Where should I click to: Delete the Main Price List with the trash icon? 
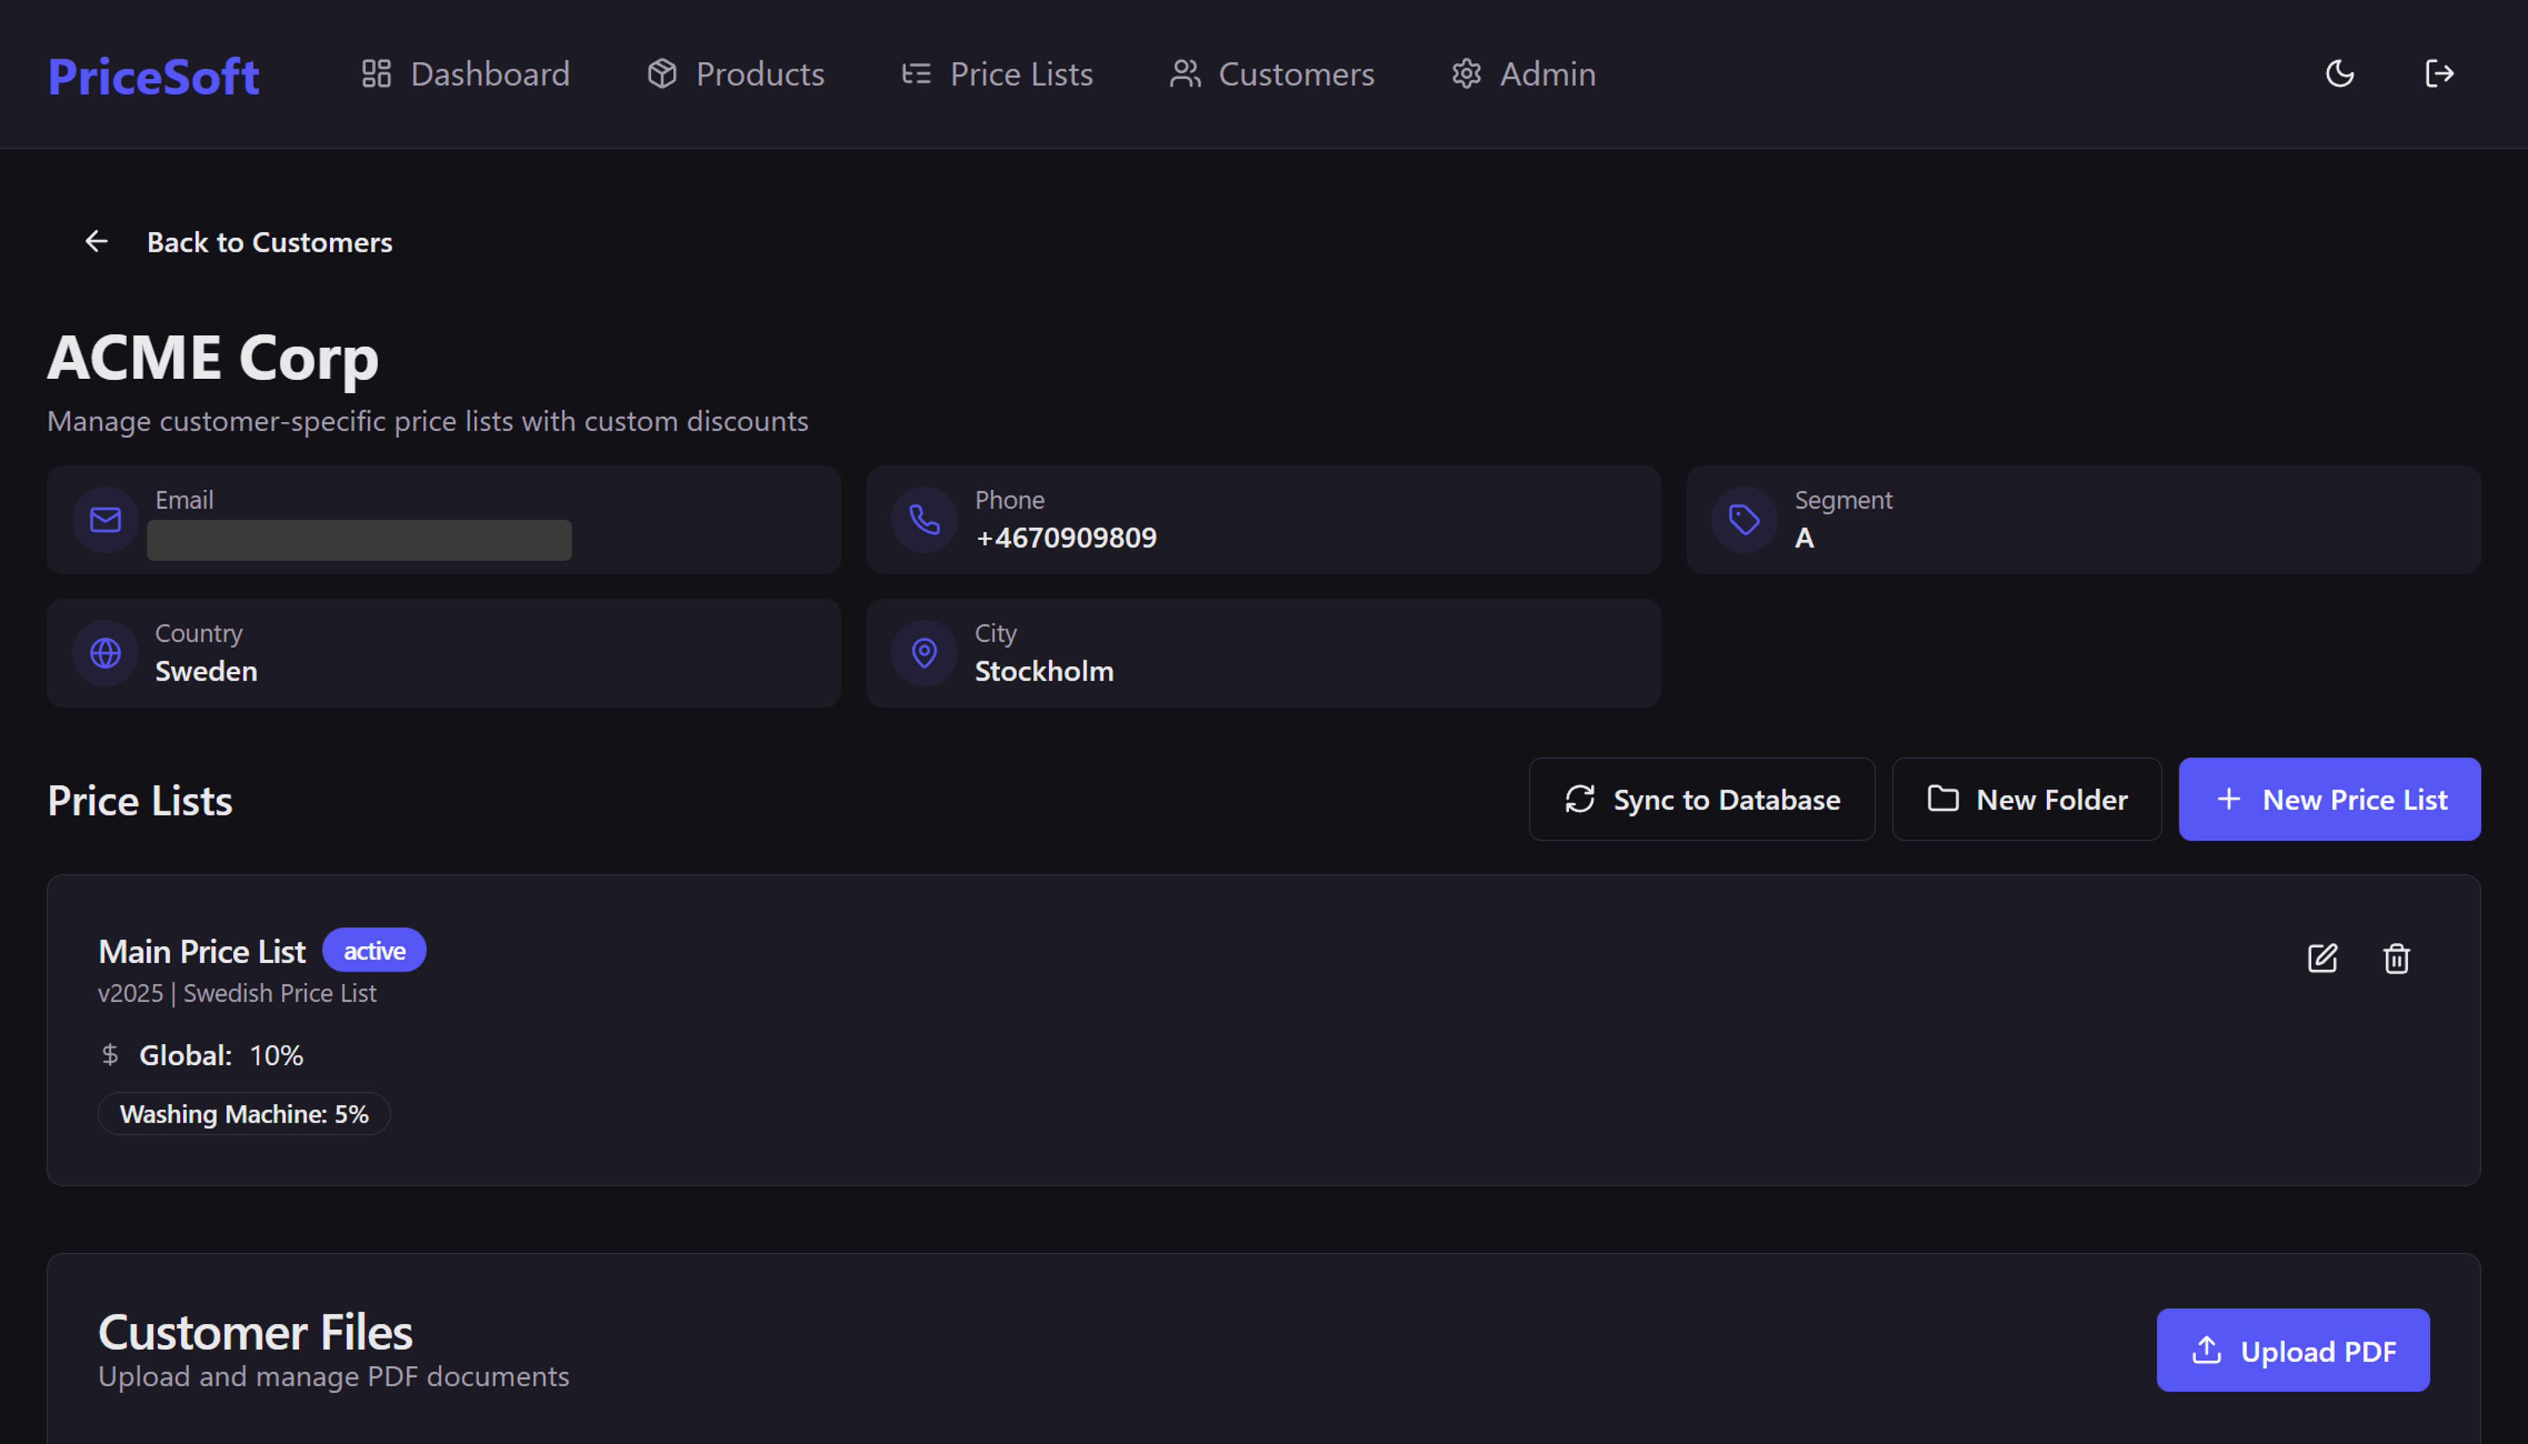2396,958
